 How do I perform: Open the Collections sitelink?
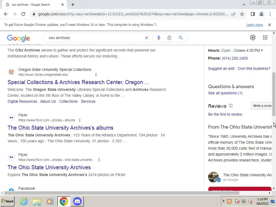pyautogui.click(x=68, y=101)
